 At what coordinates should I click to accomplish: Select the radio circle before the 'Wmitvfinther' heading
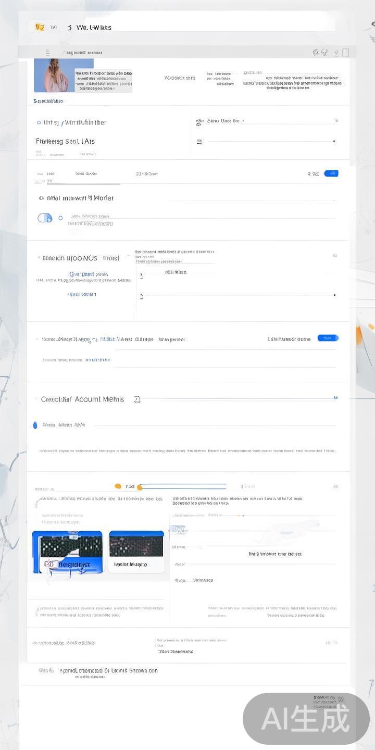(39, 122)
